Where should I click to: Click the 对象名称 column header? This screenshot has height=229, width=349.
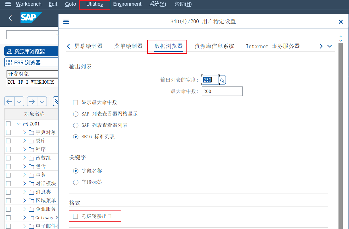34,114
